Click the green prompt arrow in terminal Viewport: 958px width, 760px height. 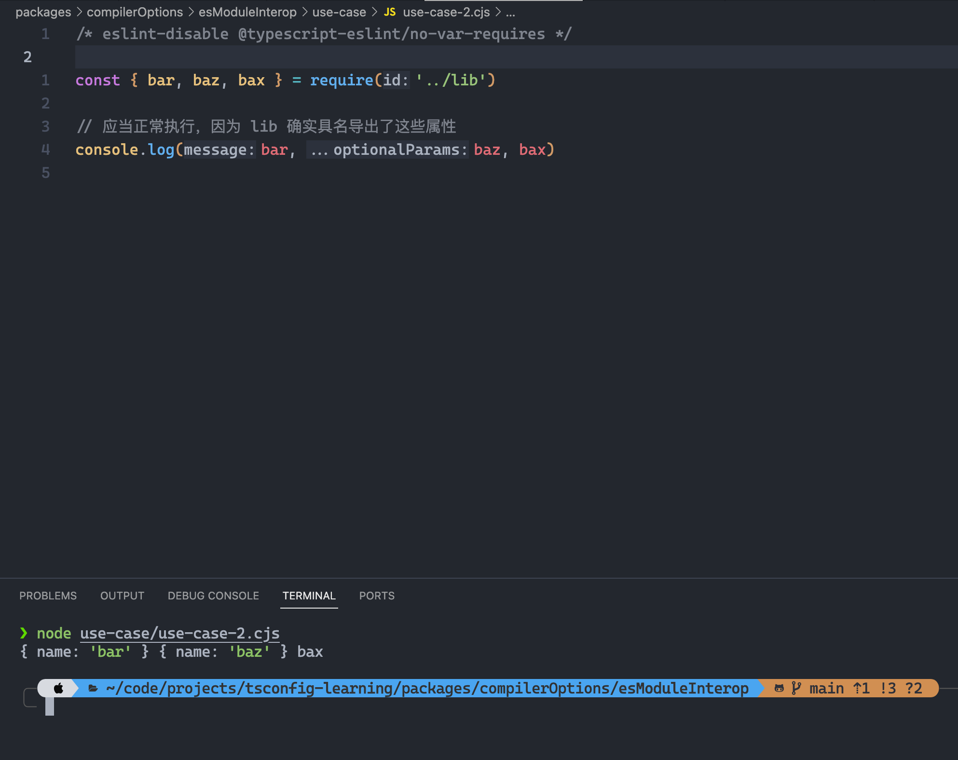[x=24, y=633]
